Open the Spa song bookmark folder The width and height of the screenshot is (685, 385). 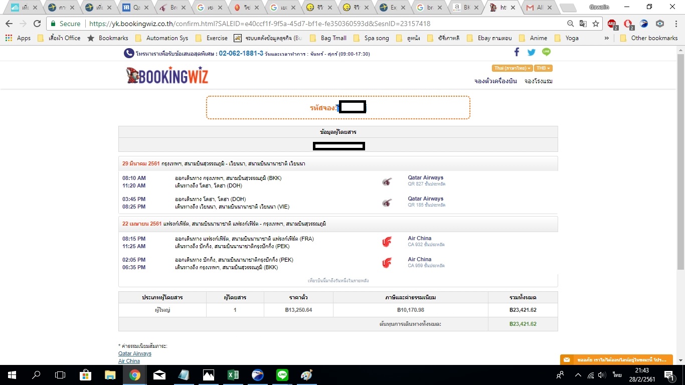371,38
